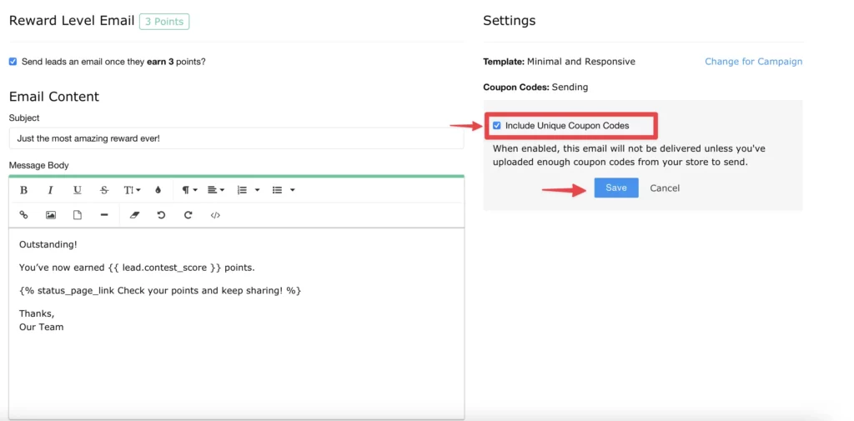854x421 pixels.
Task: Insert an unordered bullet list
Action: point(277,190)
